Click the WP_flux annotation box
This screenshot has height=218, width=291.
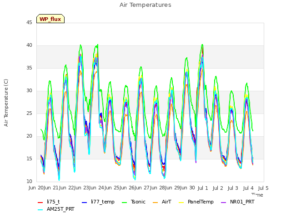tap(50, 19)
